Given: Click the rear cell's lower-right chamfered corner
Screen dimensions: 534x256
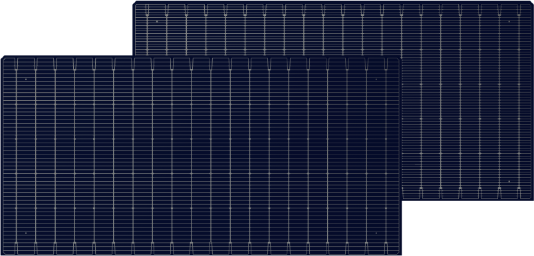Looking at the screenshot, I should (531, 198).
